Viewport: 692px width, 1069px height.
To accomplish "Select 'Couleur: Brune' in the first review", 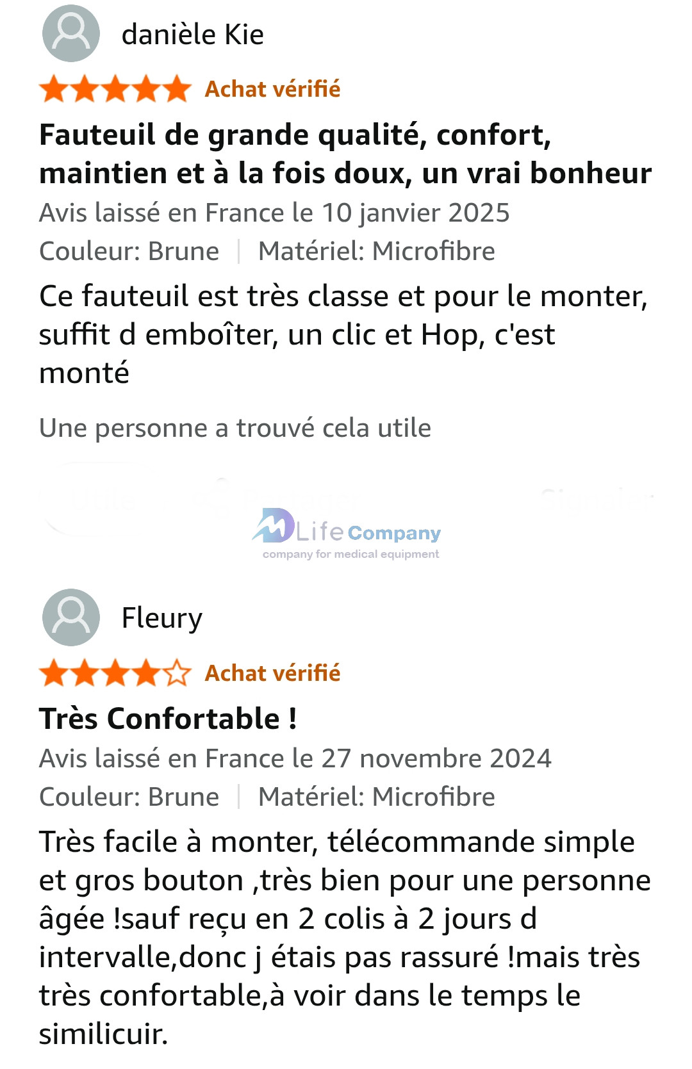I will coord(129,251).
